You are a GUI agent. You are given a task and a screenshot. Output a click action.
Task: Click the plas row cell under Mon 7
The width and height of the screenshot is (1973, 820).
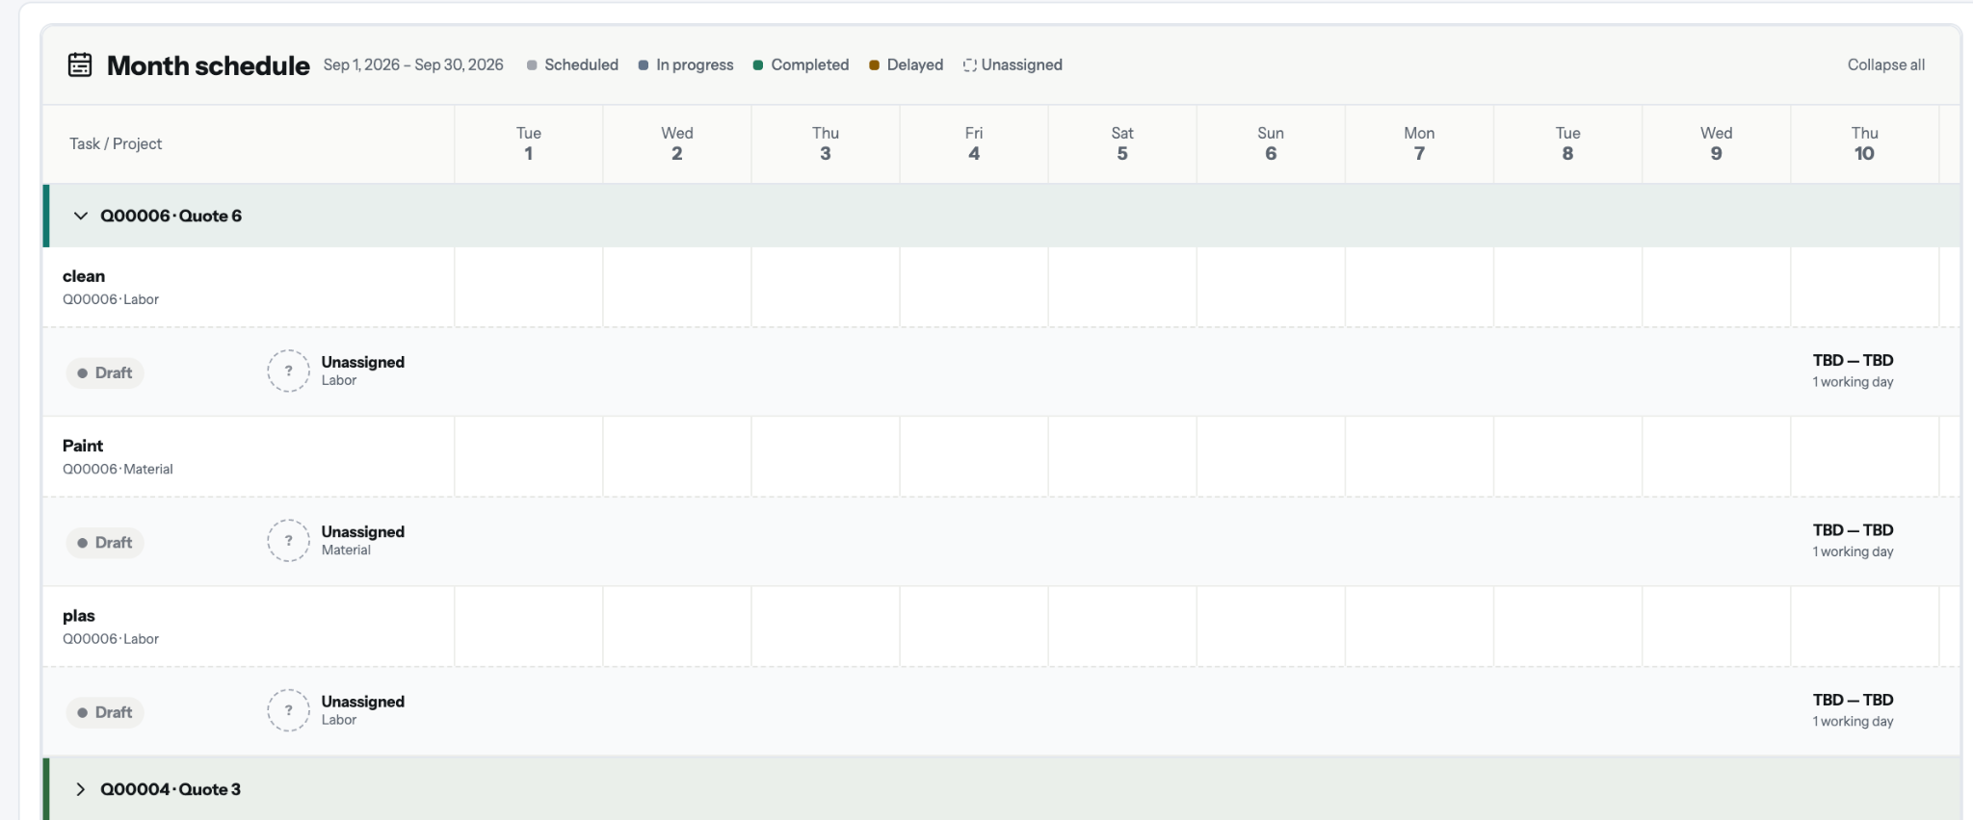(1419, 627)
